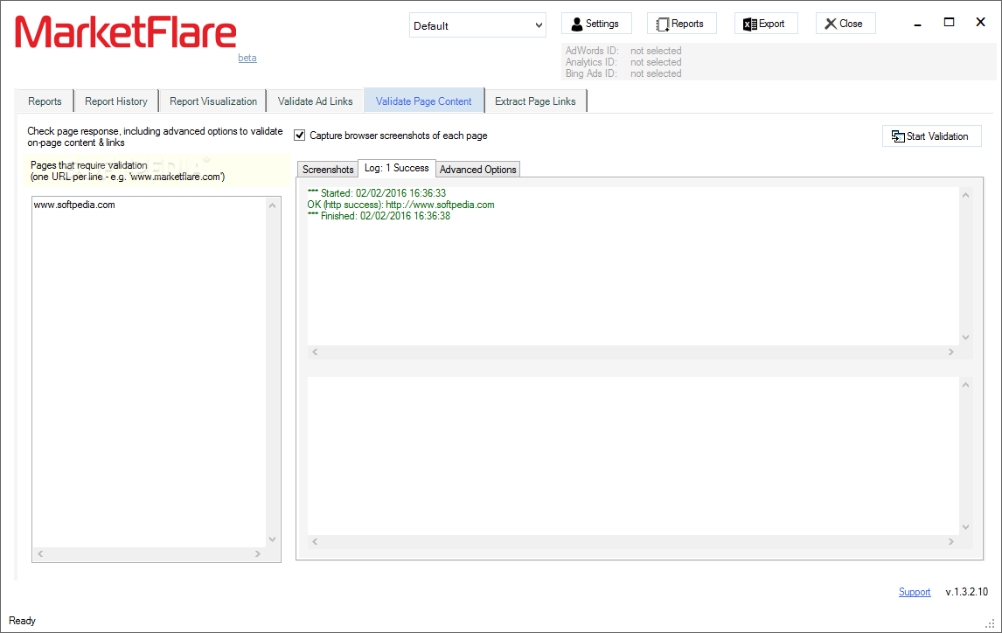Select the Validate Page Content tab
The image size is (1002, 633).
(x=424, y=101)
